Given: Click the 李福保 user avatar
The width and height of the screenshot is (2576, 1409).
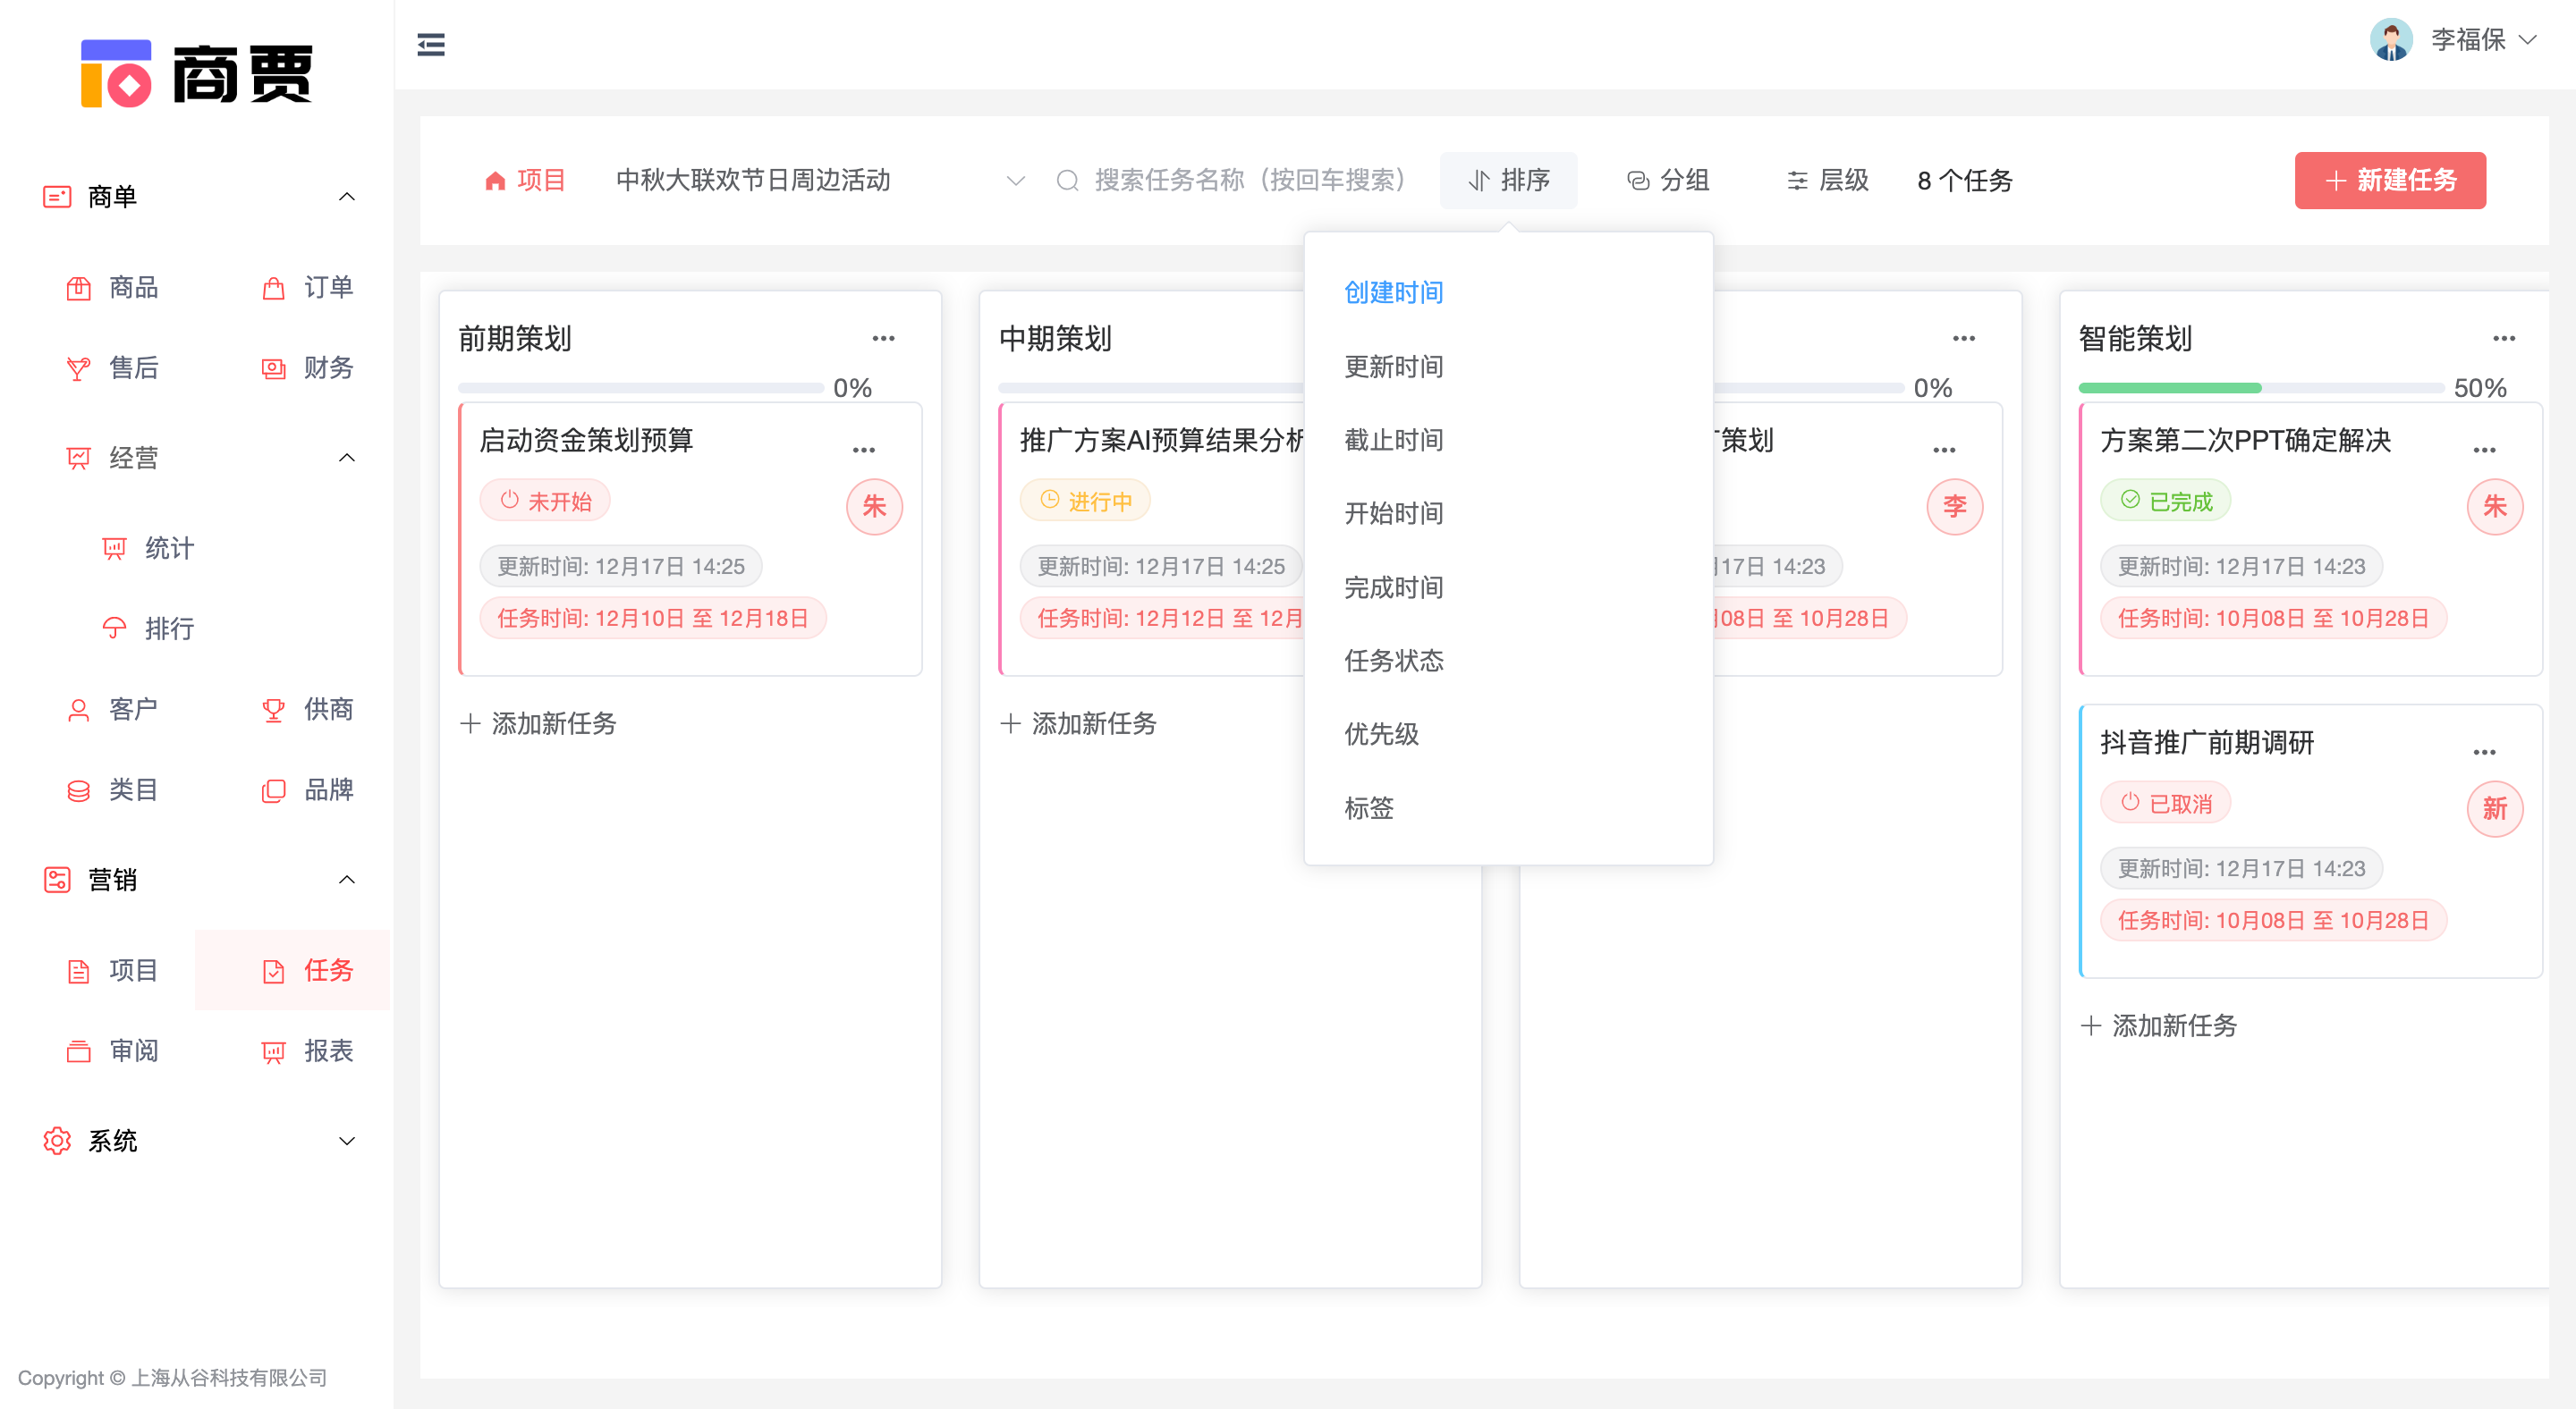Looking at the screenshot, I should 2390,40.
